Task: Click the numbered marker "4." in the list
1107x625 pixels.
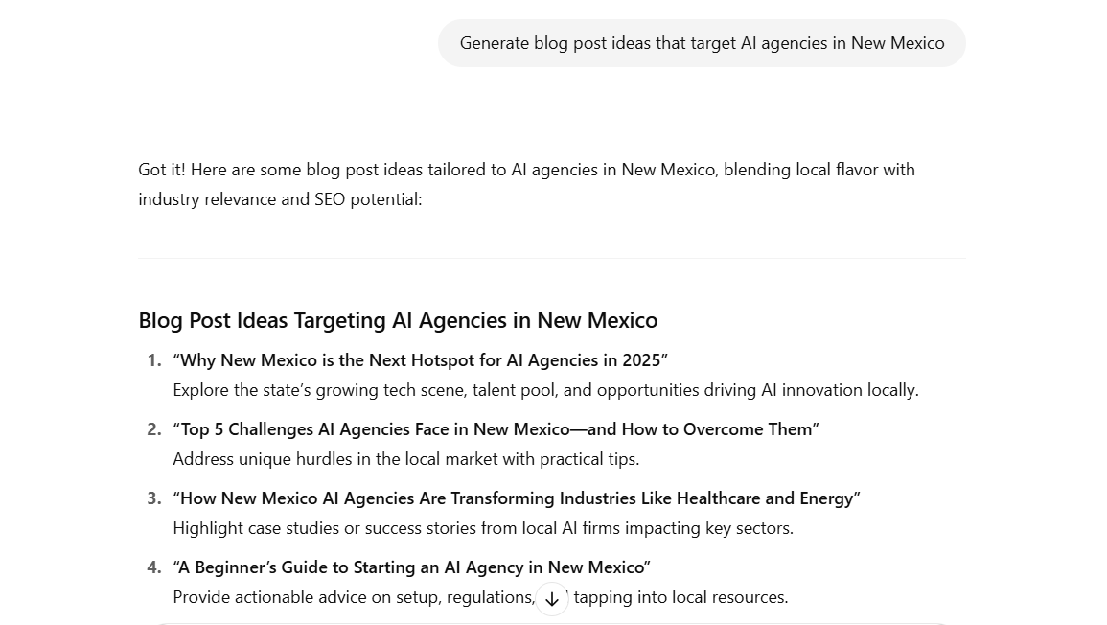Action: click(x=154, y=567)
